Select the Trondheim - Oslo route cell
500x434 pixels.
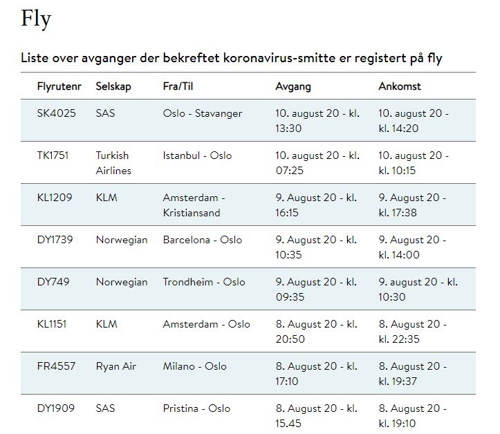[x=204, y=282]
